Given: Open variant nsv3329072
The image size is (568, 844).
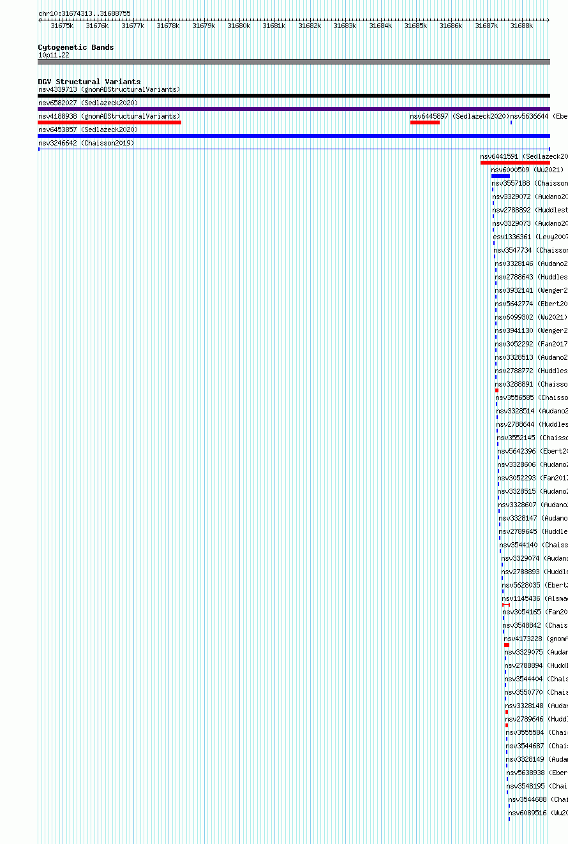Looking at the screenshot, I should (x=530, y=196).
